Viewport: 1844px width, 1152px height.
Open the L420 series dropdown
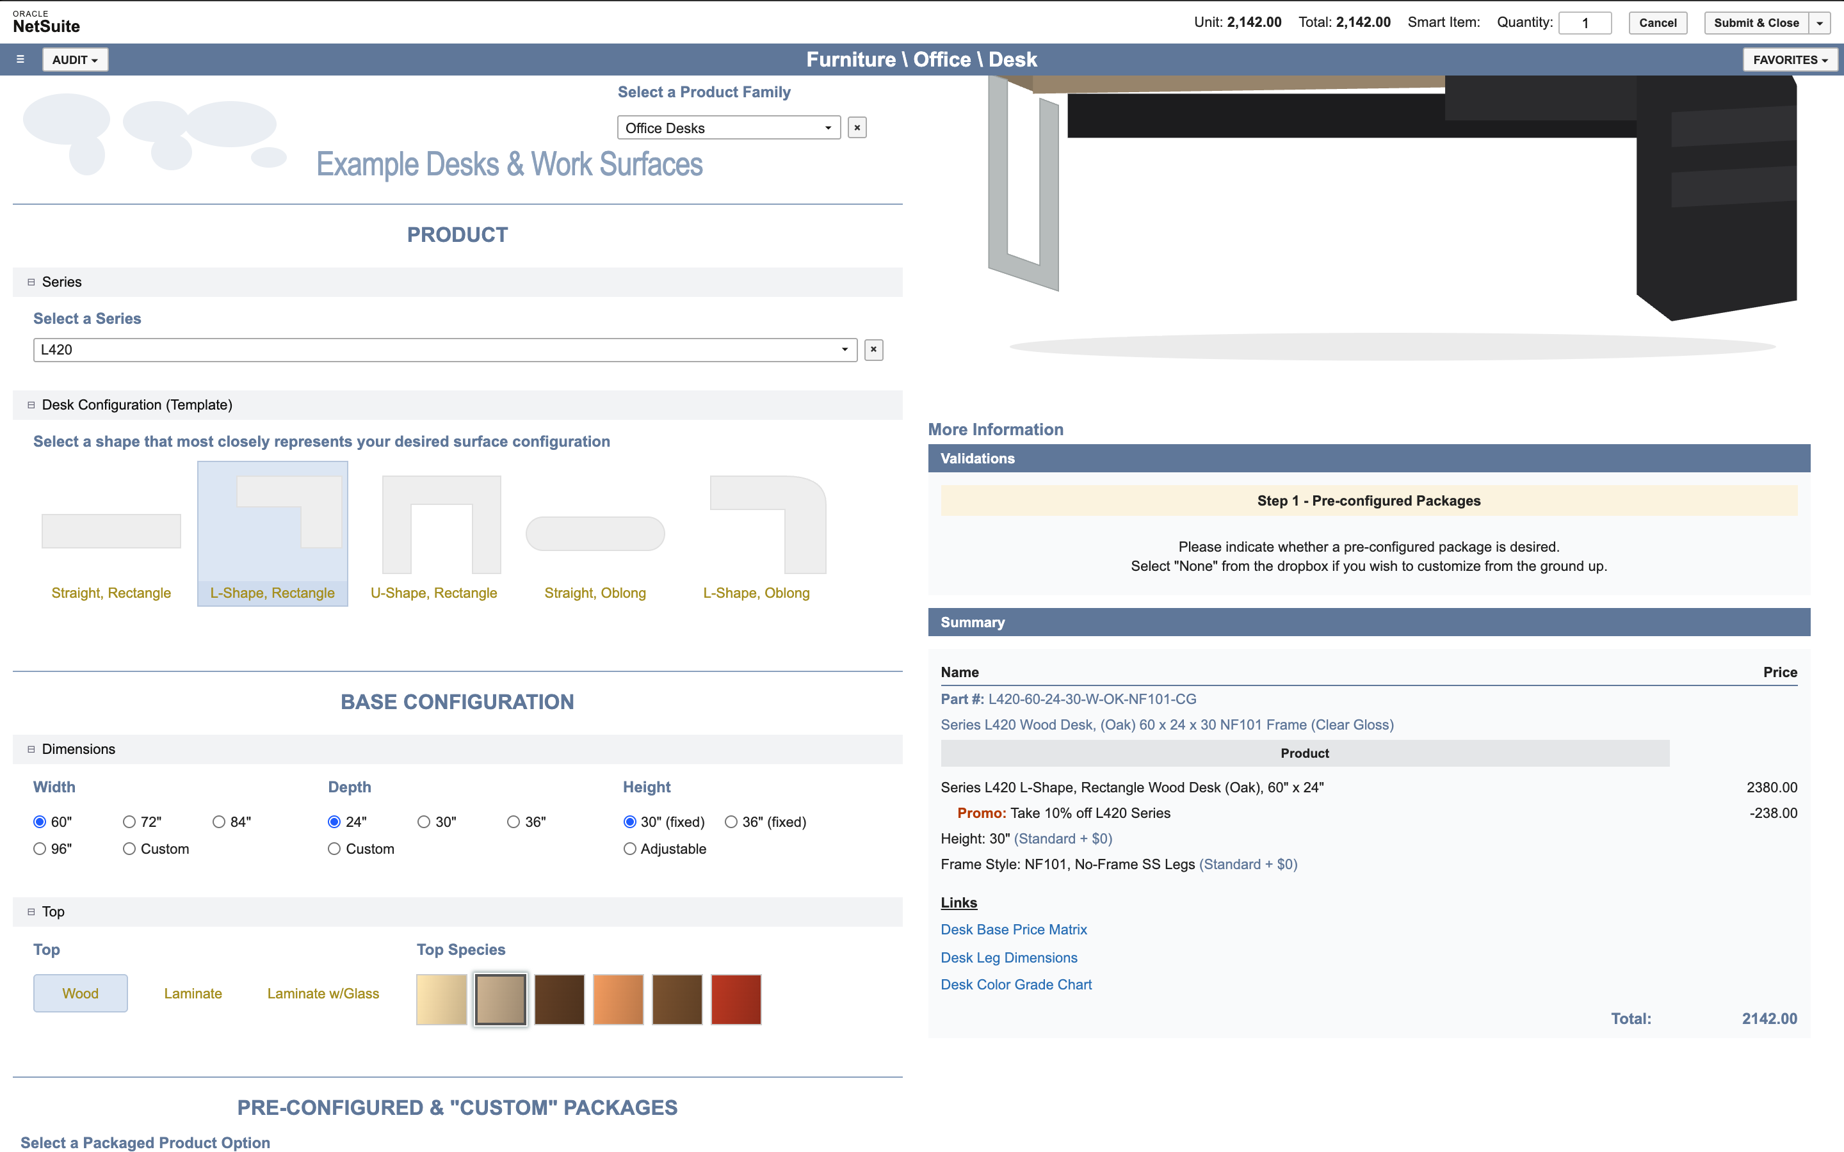tap(445, 349)
